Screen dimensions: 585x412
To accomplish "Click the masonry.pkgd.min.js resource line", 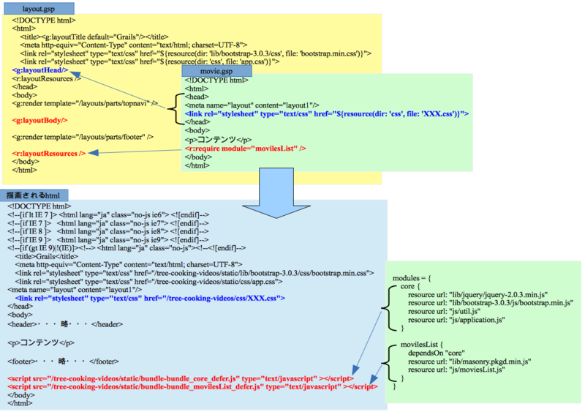I will click(x=469, y=362).
